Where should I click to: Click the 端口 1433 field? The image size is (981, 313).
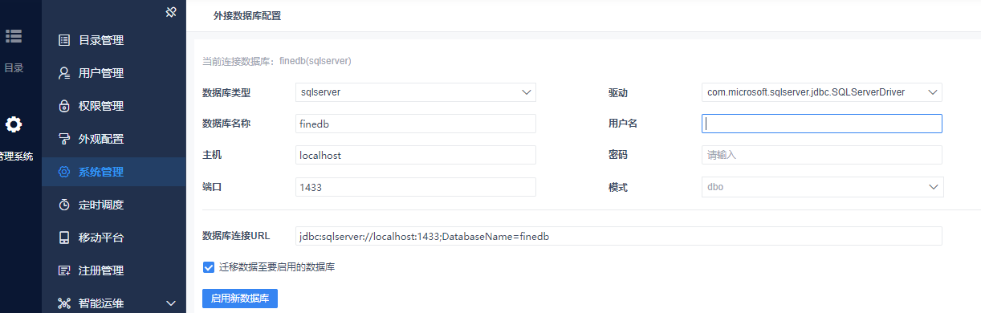[416, 187]
